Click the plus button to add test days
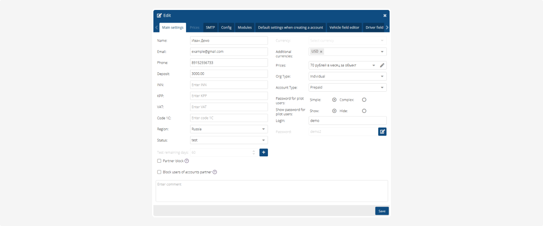The height and width of the screenshot is (226, 543). [263, 153]
